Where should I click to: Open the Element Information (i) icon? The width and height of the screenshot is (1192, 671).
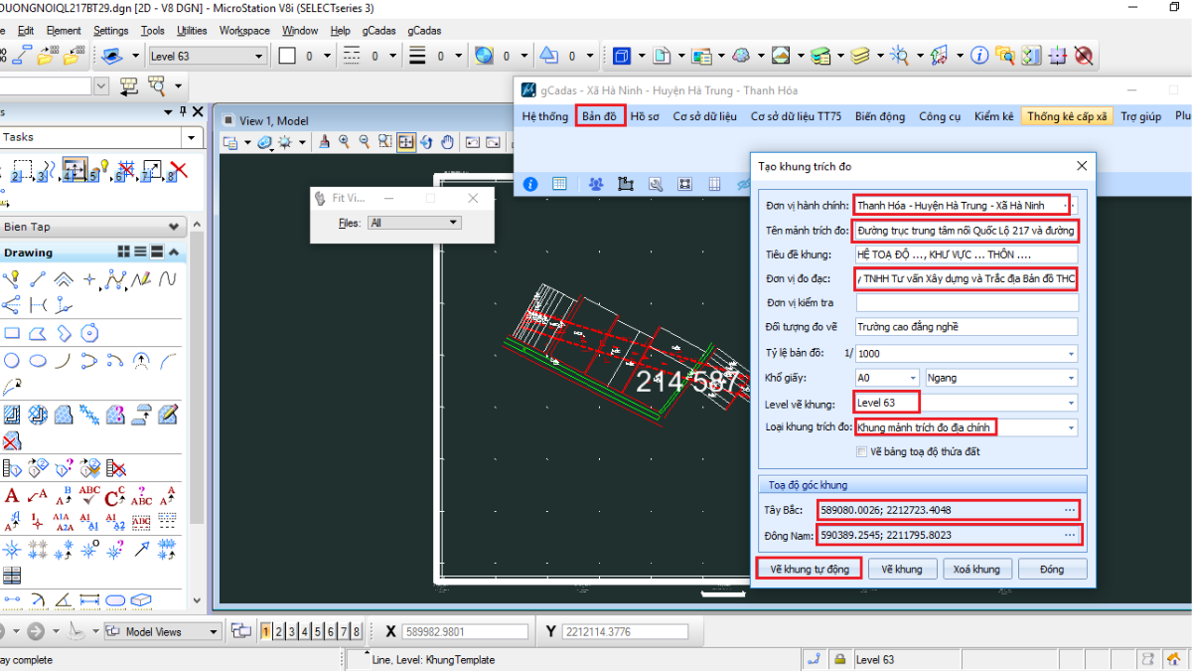click(978, 56)
